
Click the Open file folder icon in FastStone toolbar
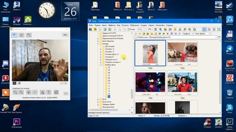[x=95, y=29]
